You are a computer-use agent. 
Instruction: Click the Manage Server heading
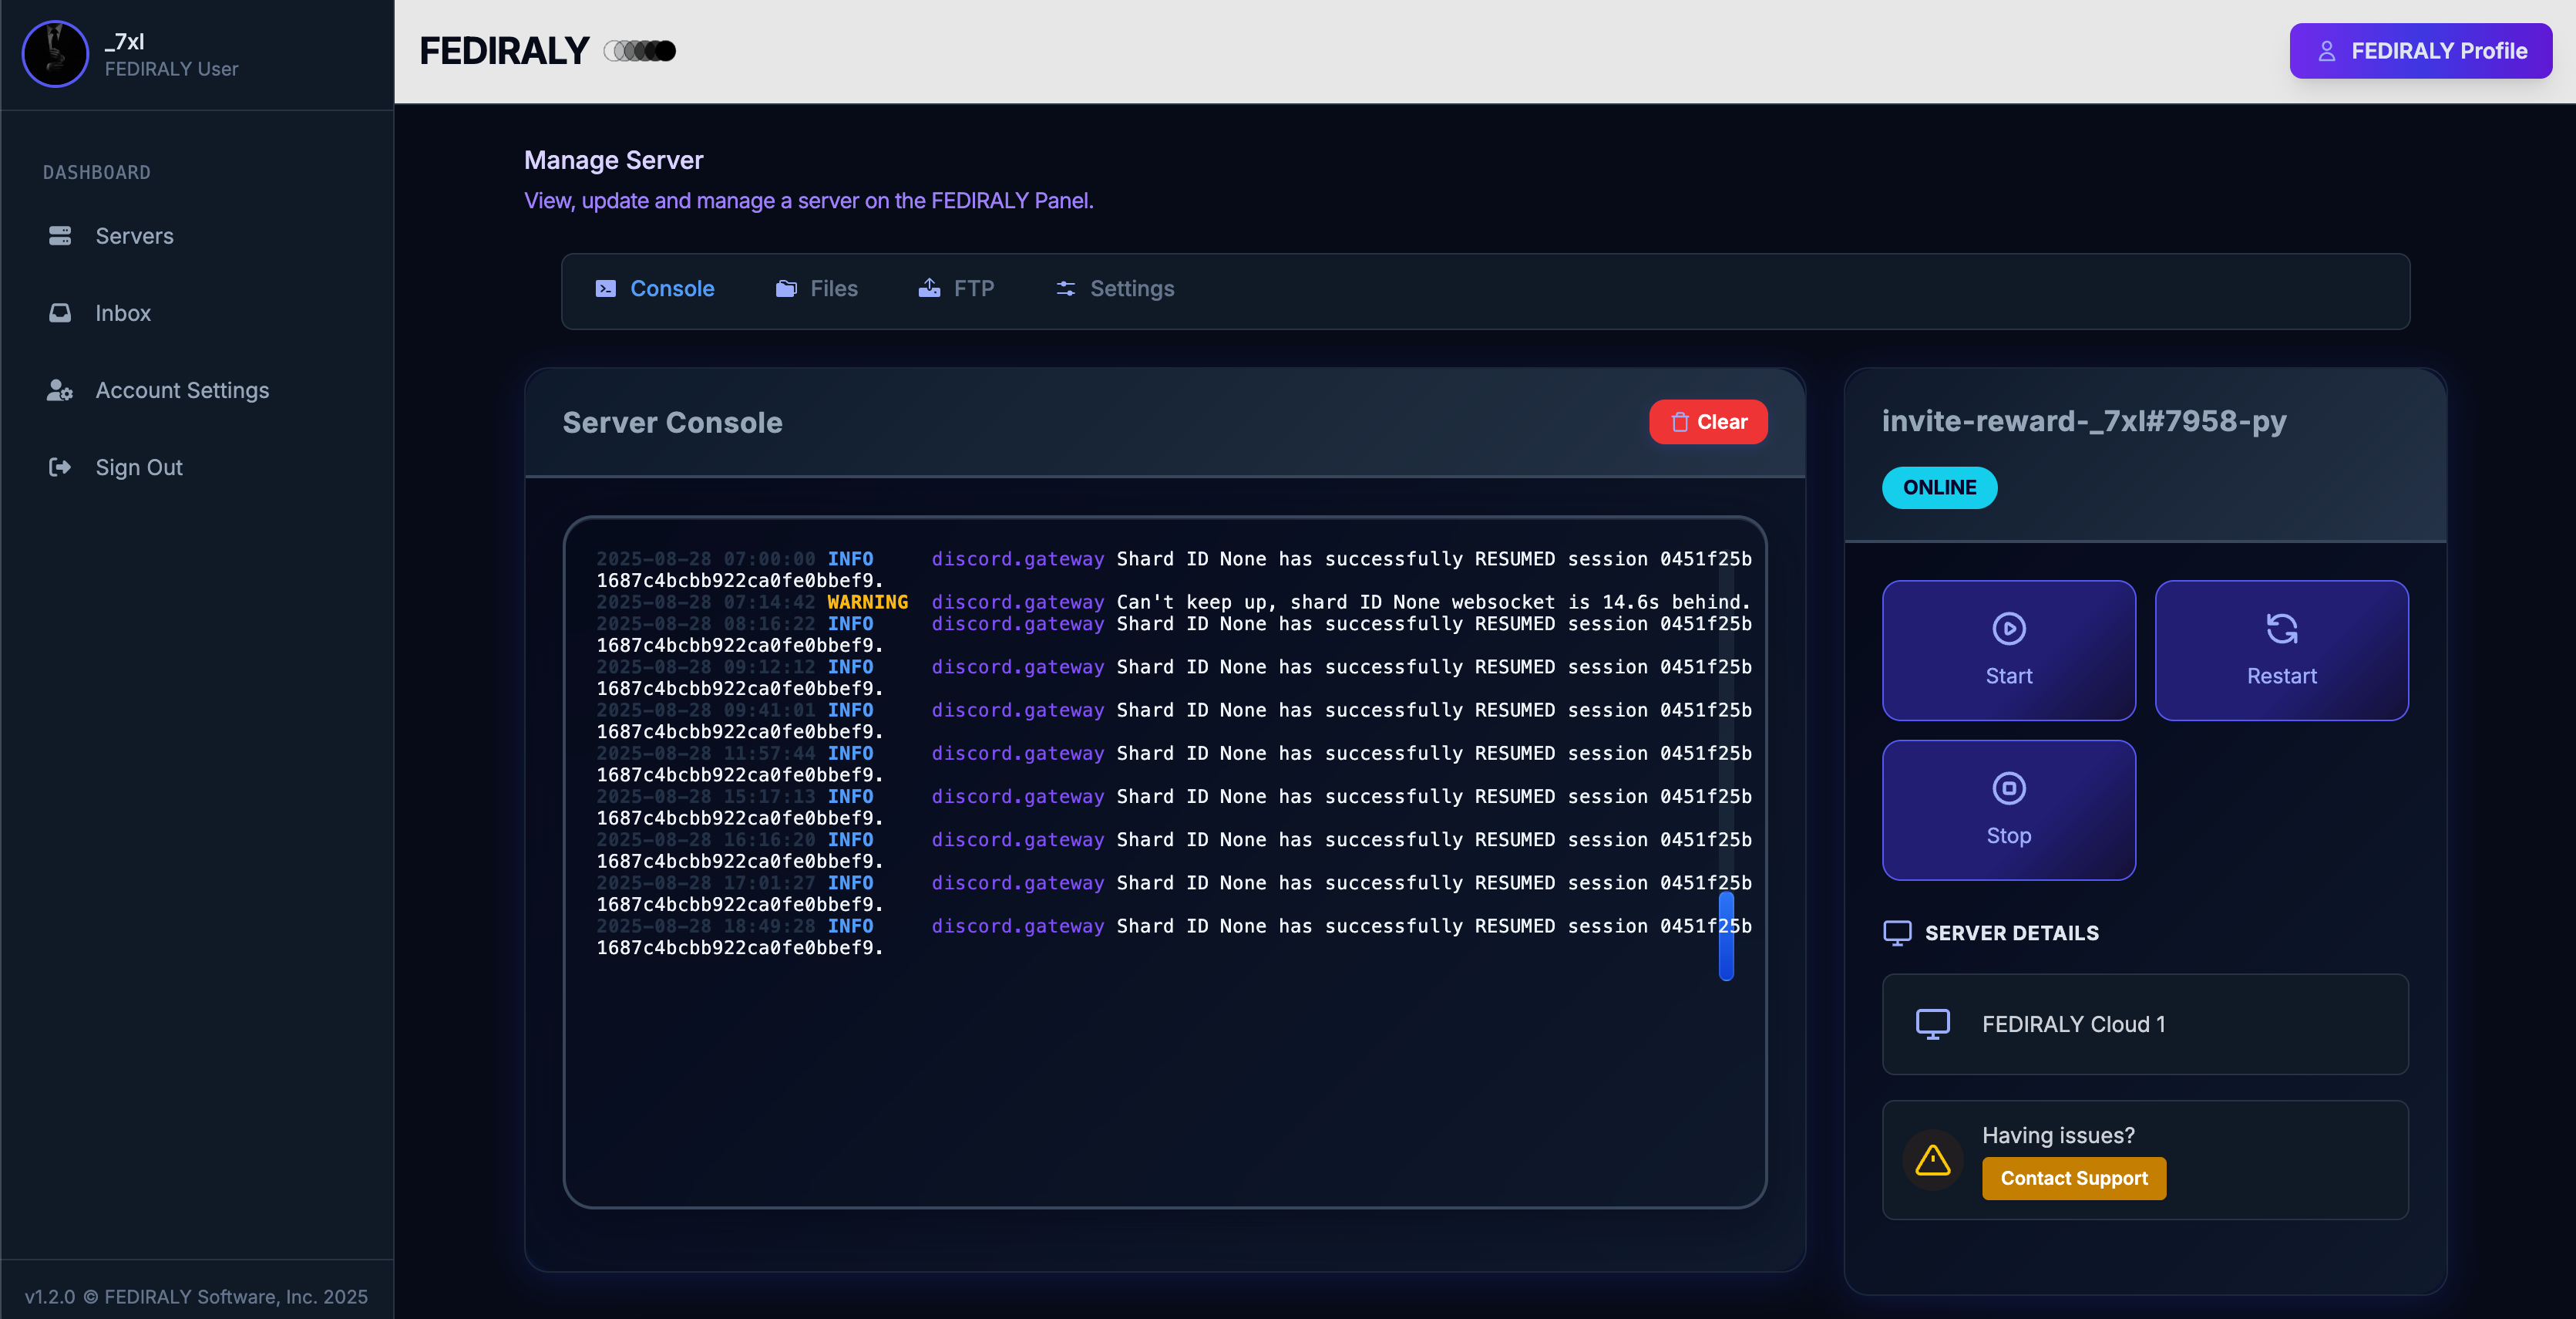coord(613,160)
